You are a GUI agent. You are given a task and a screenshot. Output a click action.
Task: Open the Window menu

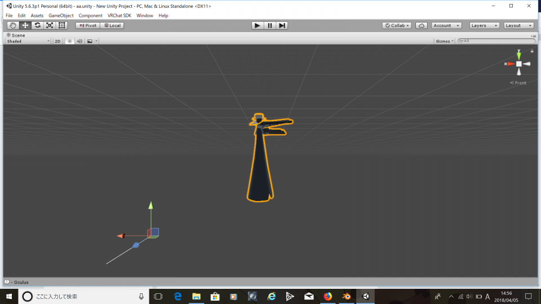[145, 16]
